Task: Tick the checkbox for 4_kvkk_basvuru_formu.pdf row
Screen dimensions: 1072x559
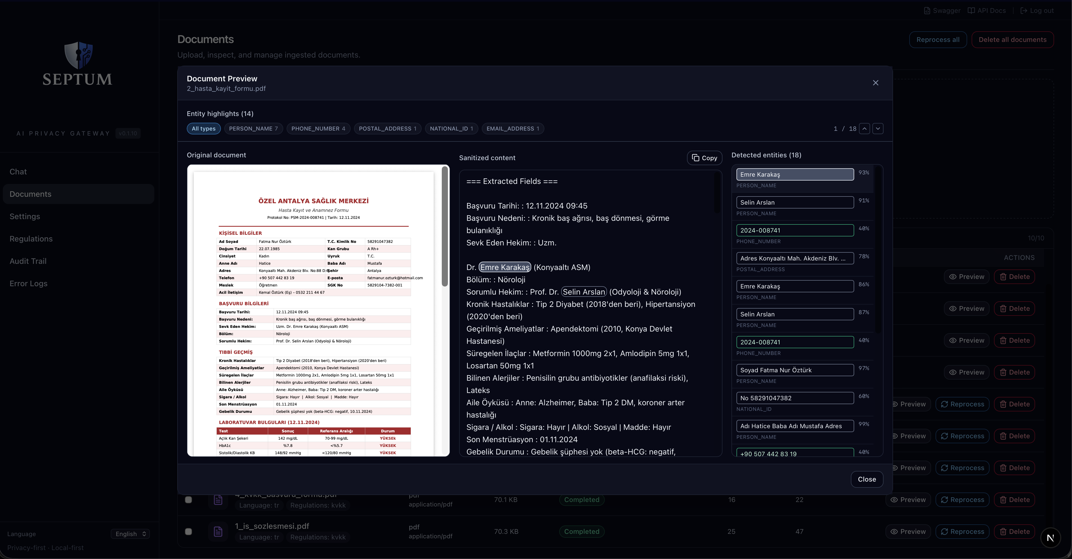Action: tap(188, 499)
